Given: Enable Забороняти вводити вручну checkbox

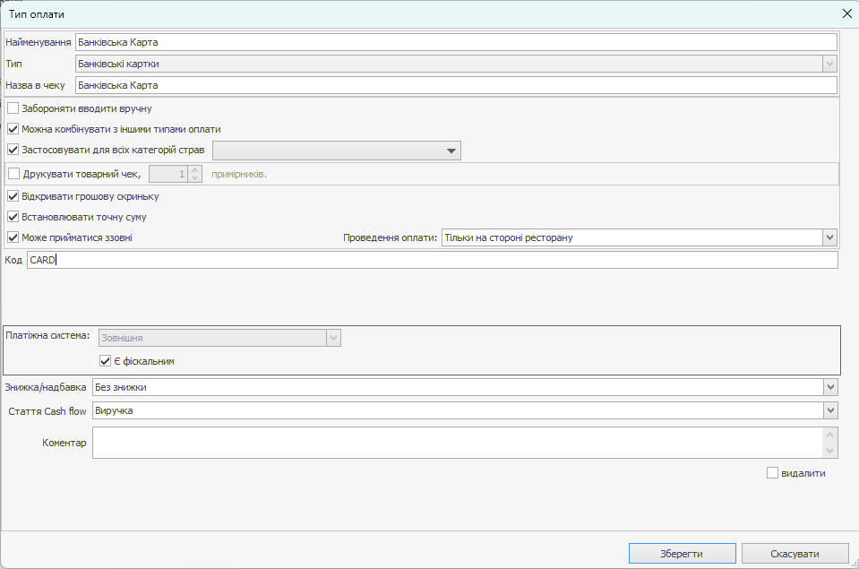Looking at the screenshot, I should coord(13,108).
